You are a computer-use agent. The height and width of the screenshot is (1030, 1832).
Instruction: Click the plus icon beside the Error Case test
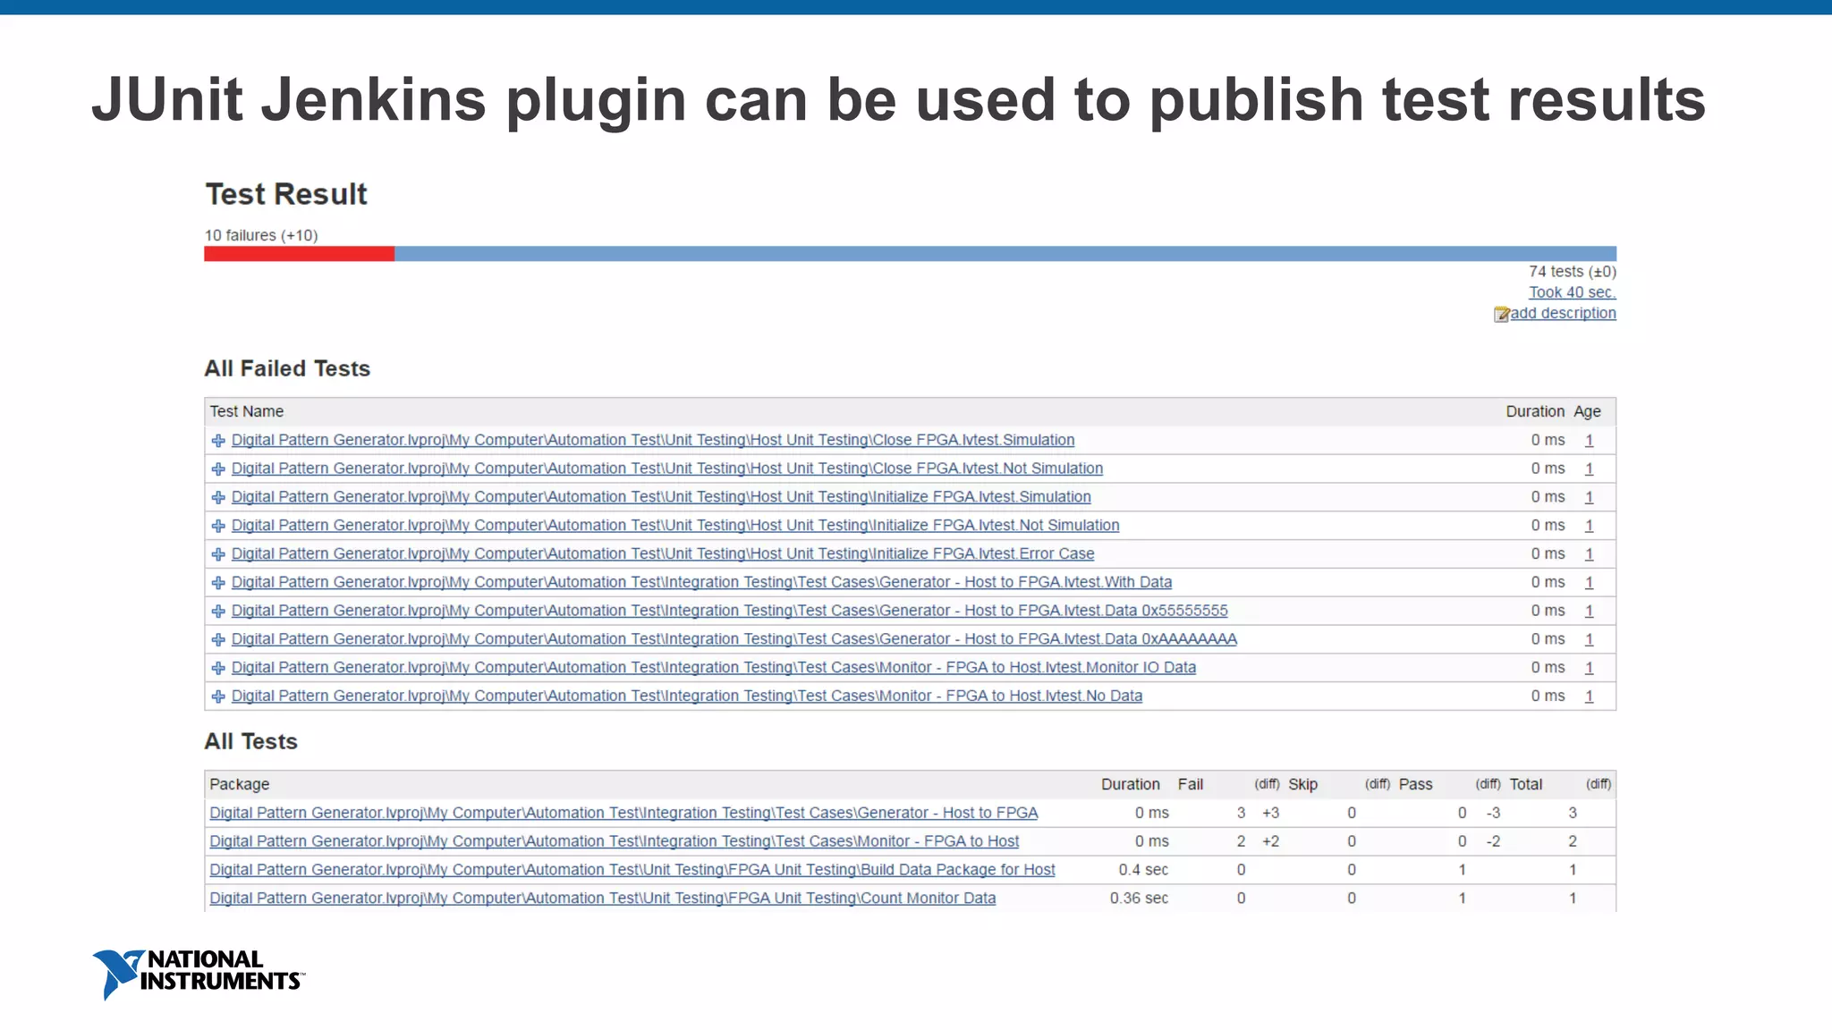click(x=218, y=554)
